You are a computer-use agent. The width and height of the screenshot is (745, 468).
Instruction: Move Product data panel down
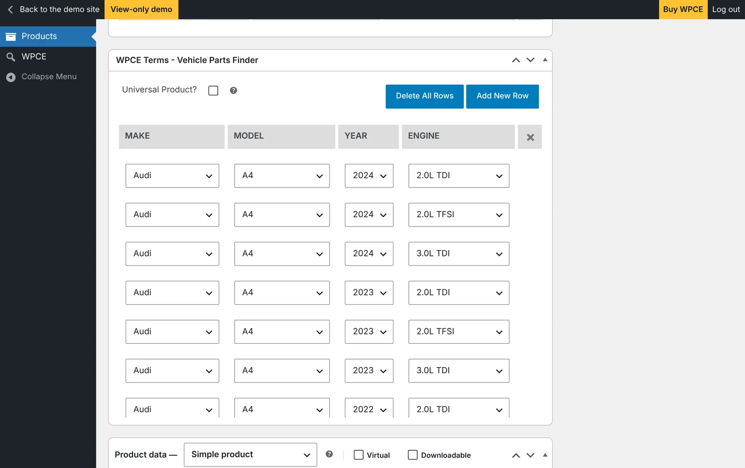[x=530, y=455]
